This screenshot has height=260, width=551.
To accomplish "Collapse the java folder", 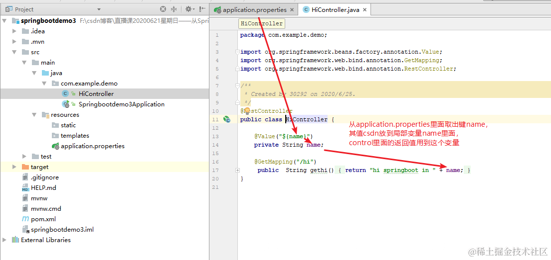I will (x=34, y=73).
